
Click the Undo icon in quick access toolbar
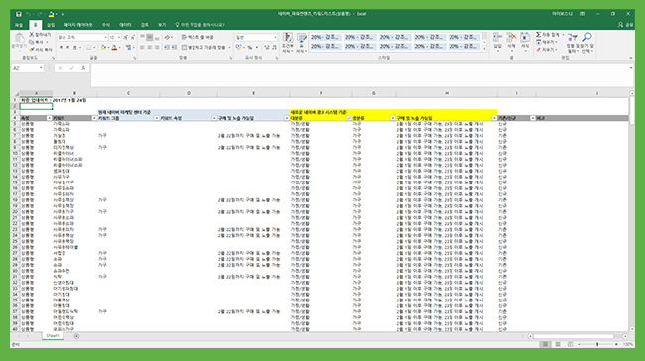[x=29, y=14]
